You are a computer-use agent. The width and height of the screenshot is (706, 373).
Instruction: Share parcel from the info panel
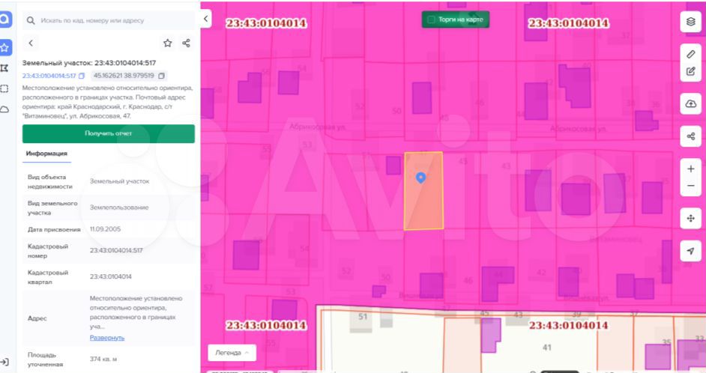click(x=187, y=43)
